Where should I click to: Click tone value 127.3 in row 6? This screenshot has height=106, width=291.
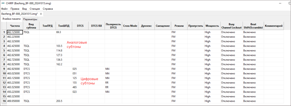point(64,55)
